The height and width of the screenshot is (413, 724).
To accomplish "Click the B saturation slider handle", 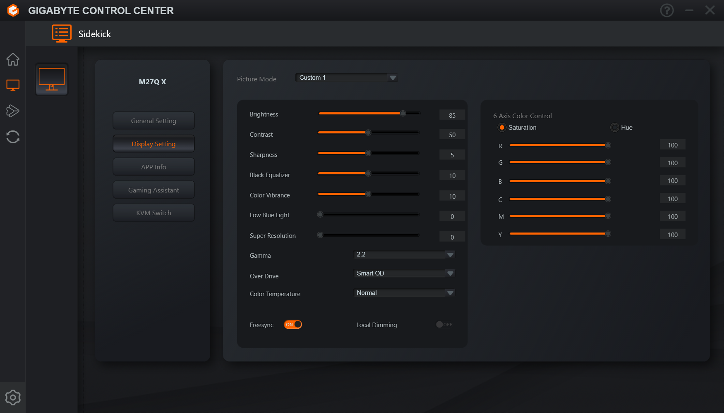I will click(608, 181).
